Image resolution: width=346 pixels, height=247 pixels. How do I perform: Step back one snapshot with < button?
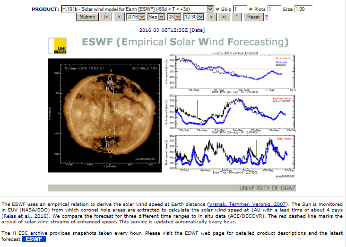click(119, 17)
